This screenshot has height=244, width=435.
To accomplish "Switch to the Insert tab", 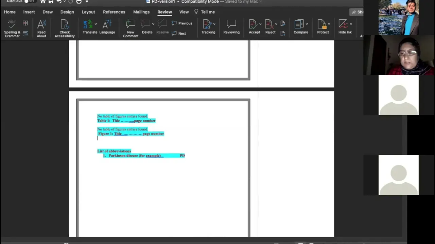I will coord(29,12).
